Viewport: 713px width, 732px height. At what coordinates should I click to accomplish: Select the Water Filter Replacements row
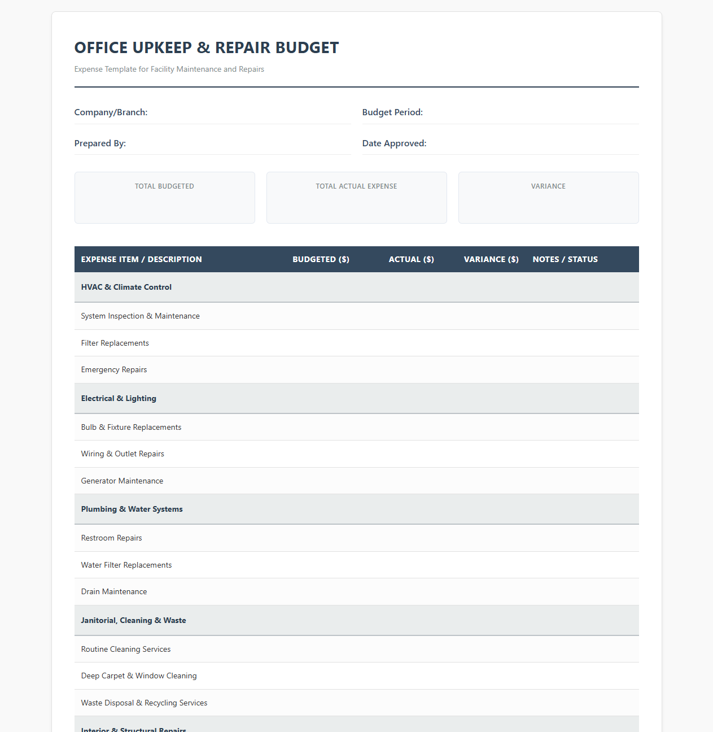(357, 565)
